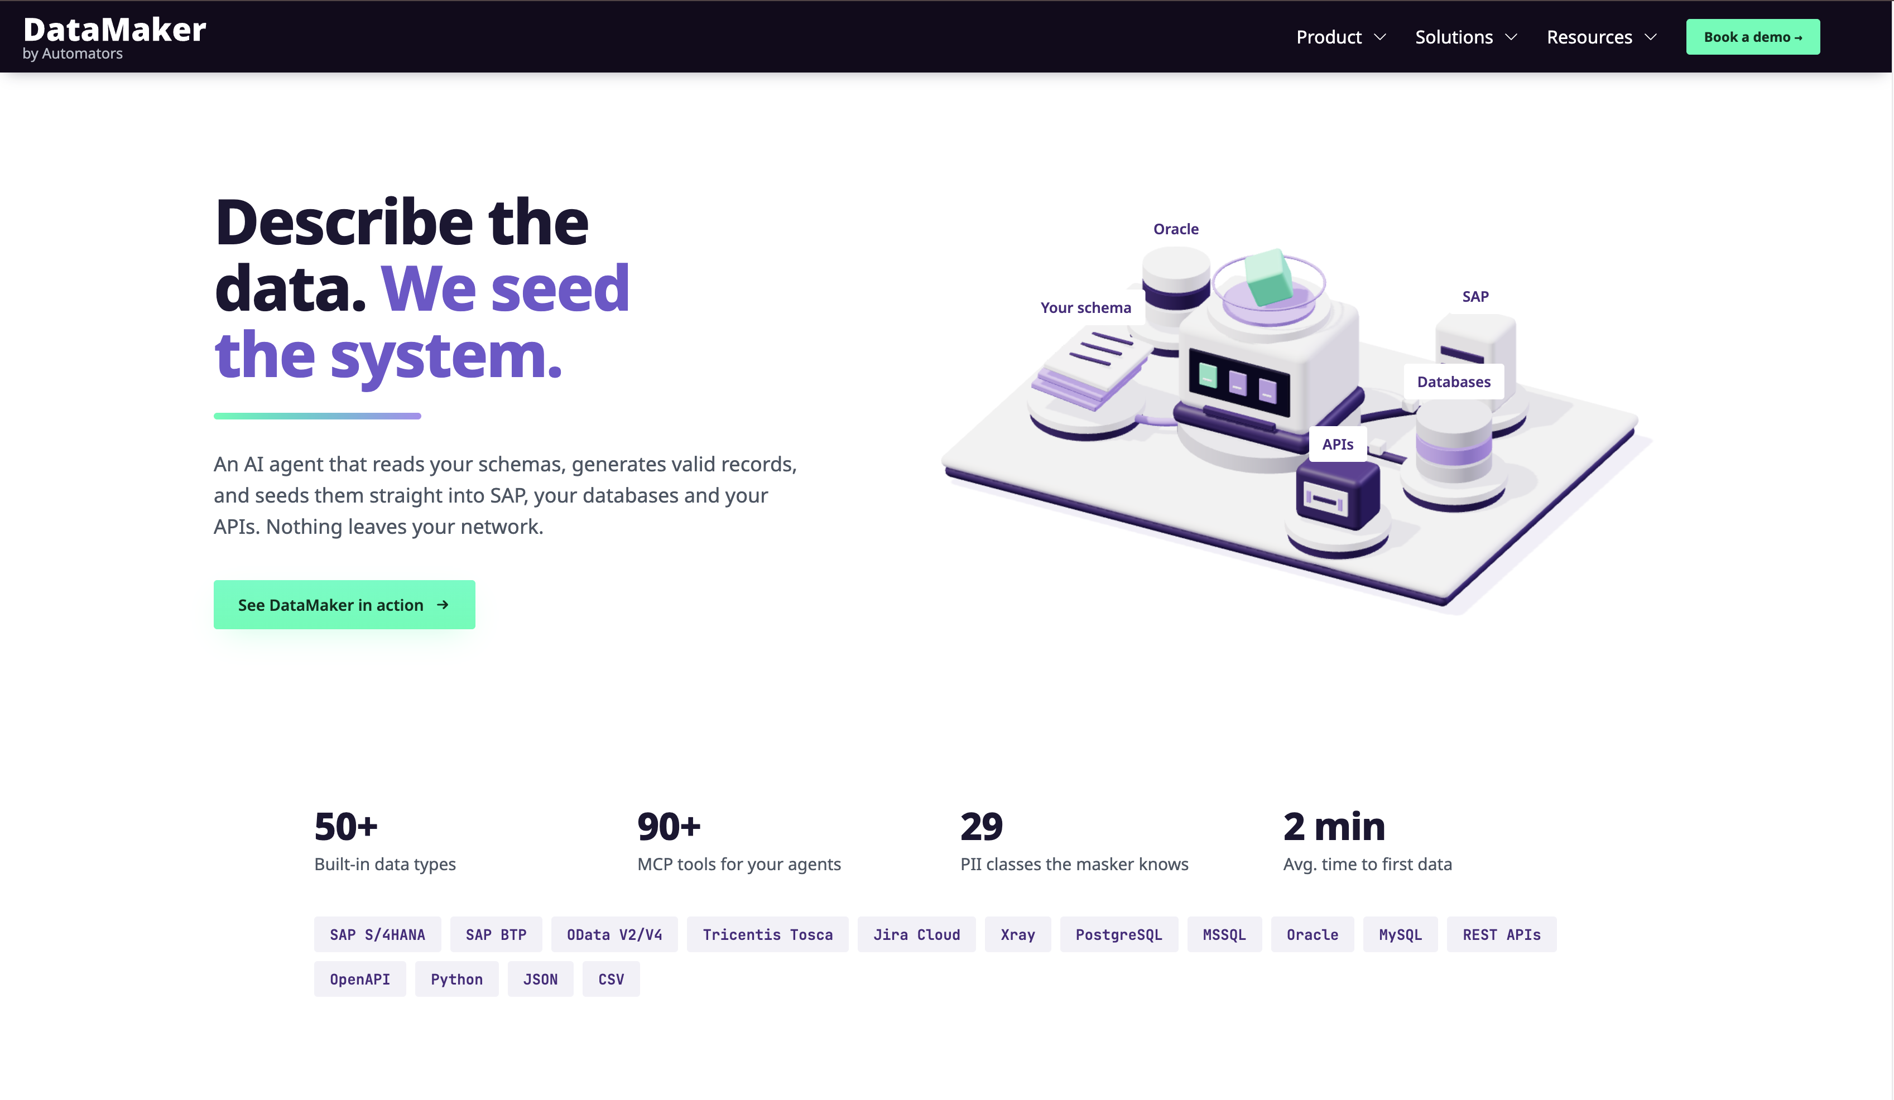This screenshot has height=1100, width=1894.
Task: Select the JSON tag
Action: (x=540, y=979)
